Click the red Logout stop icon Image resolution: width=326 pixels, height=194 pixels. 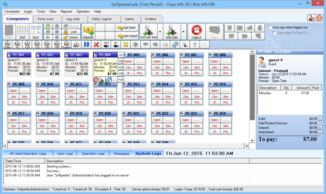pos(196,31)
